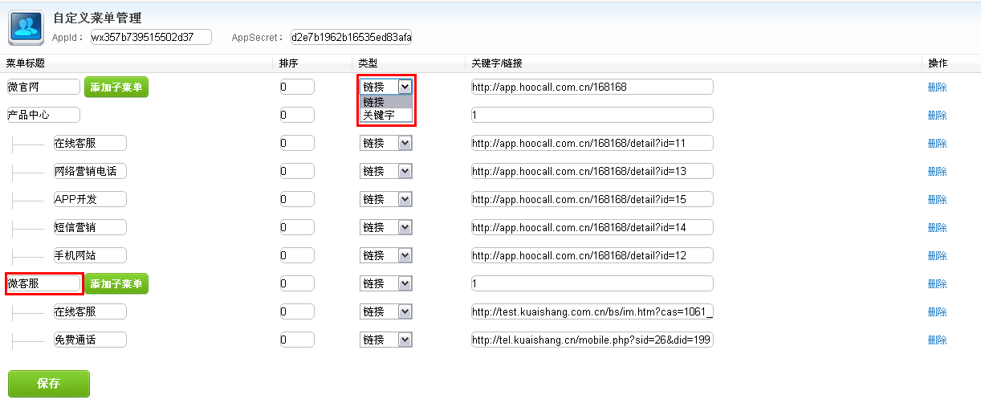Click the sort order field for 产品中心
Screen dimensions: 981x411
point(297,115)
